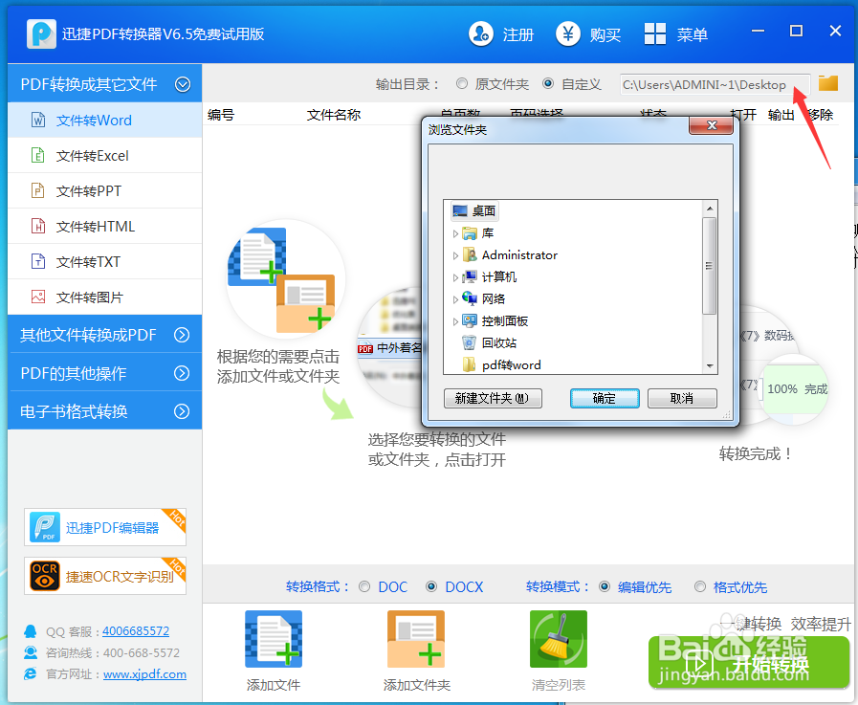Click the HTML file icon in sidebar
This screenshot has height=705, width=858.
37,226
